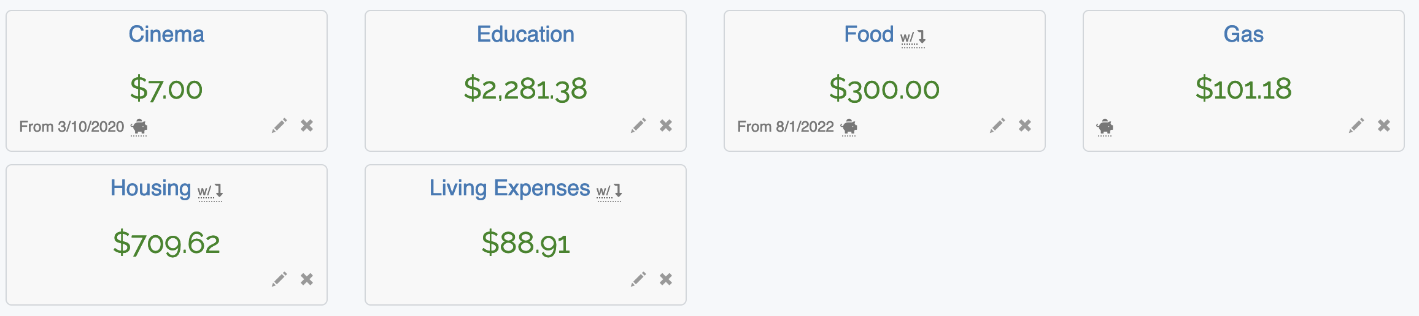This screenshot has width=1419, height=316.
Task: Remove the Living Expenses category
Action: point(666,279)
